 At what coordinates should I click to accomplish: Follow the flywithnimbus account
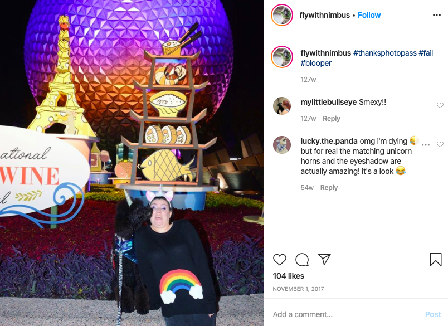point(369,15)
